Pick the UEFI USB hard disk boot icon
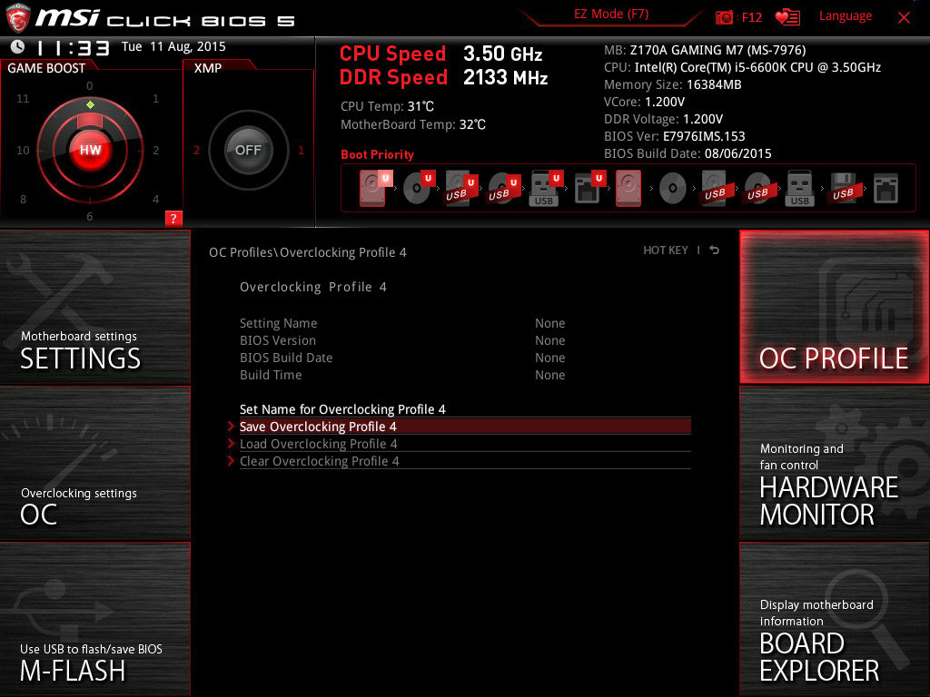Screen dimensions: 930x697 [x=461, y=188]
